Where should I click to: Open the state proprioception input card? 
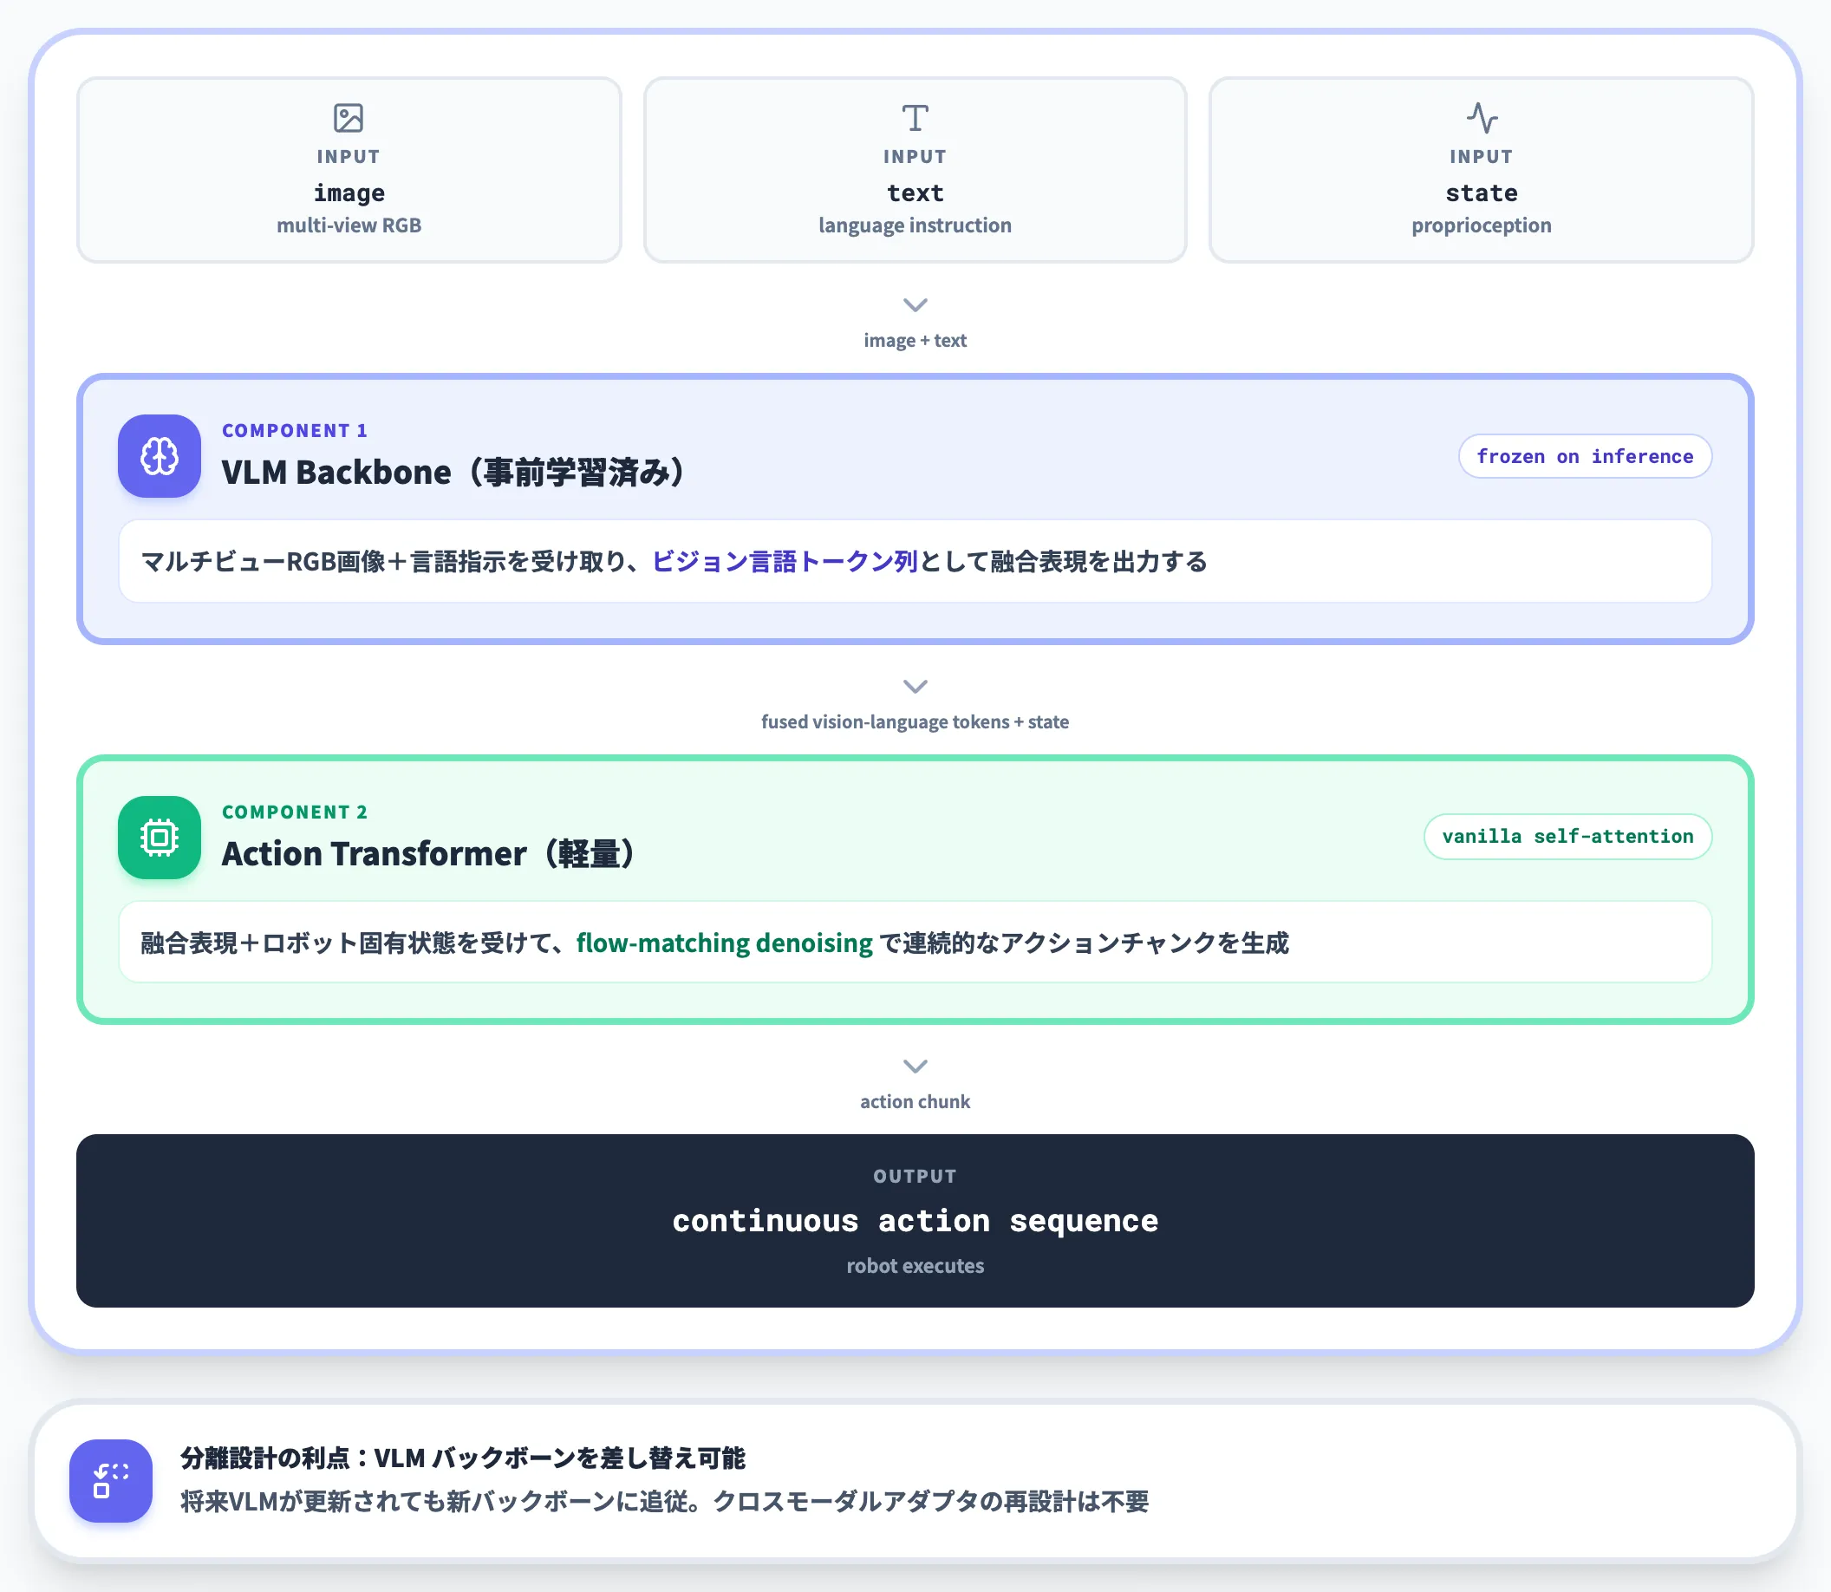[x=1481, y=170]
